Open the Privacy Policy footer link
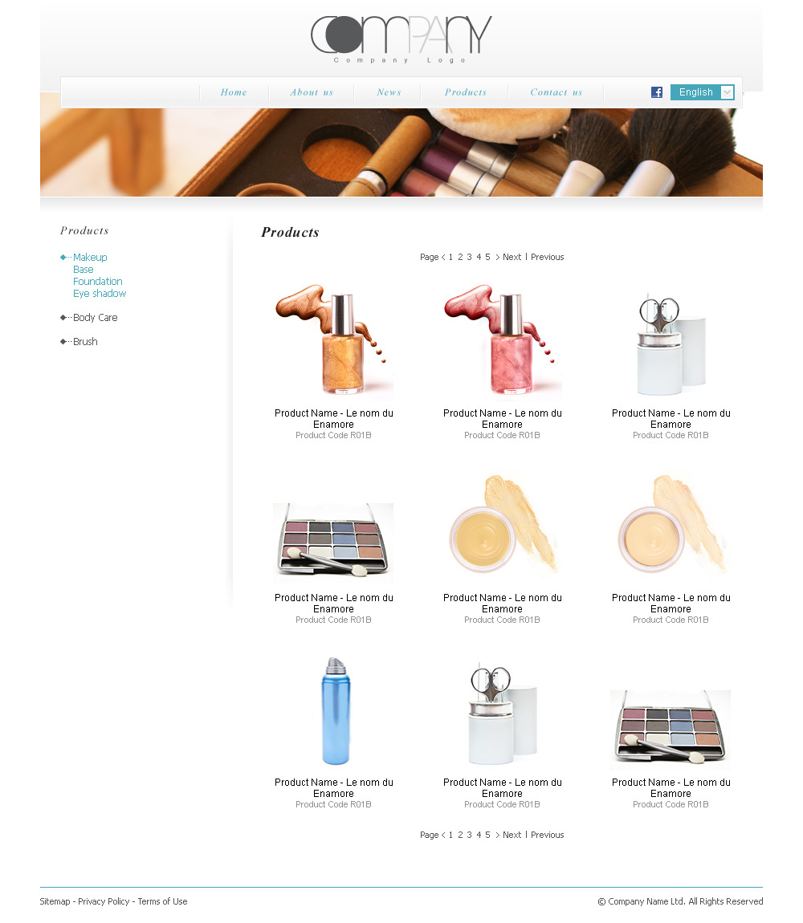 tap(104, 902)
